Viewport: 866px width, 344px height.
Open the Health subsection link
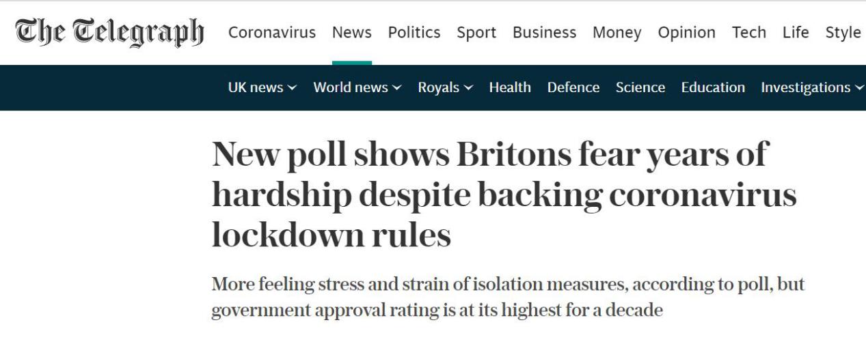click(510, 87)
